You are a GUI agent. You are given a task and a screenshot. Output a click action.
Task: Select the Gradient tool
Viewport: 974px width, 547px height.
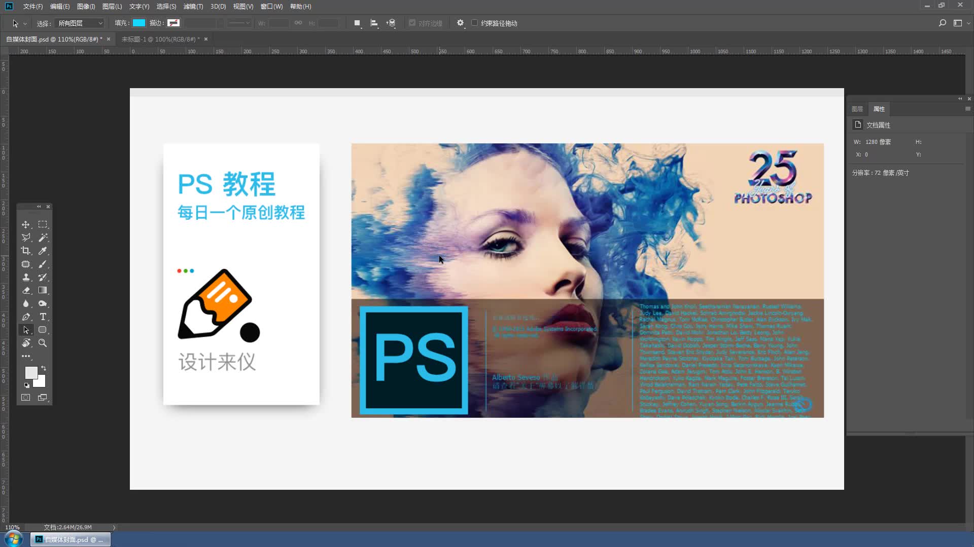tap(43, 290)
